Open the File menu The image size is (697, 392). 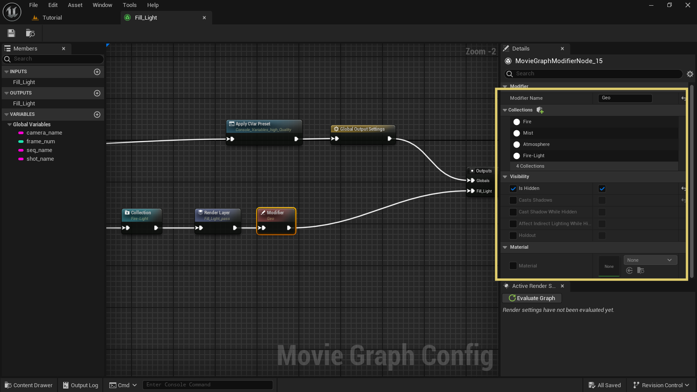click(34, 5)
